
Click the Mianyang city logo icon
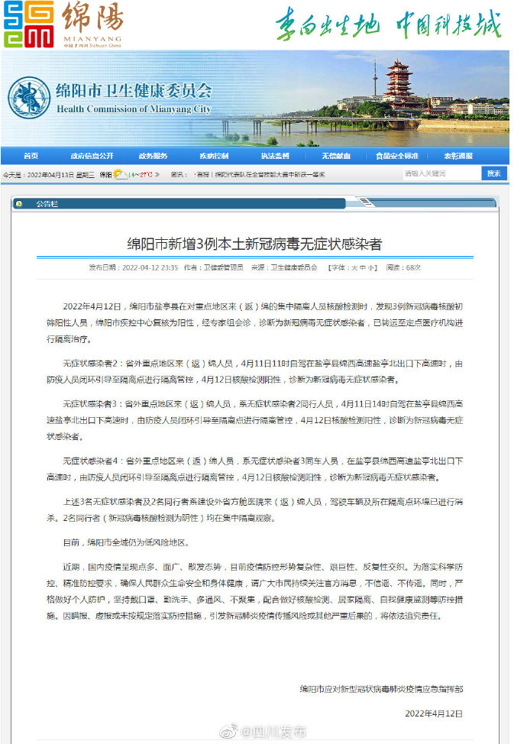pyautogui.click(x=28, y=24)
